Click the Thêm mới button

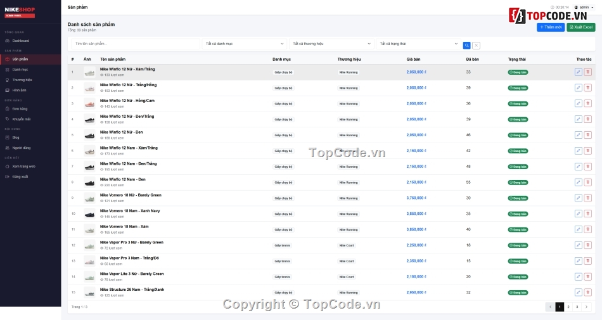551,27
